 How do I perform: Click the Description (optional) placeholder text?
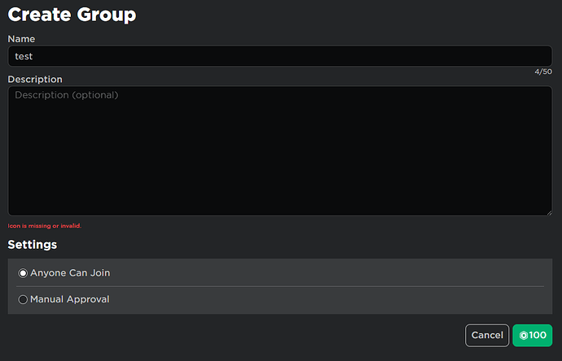coord(66,95)
